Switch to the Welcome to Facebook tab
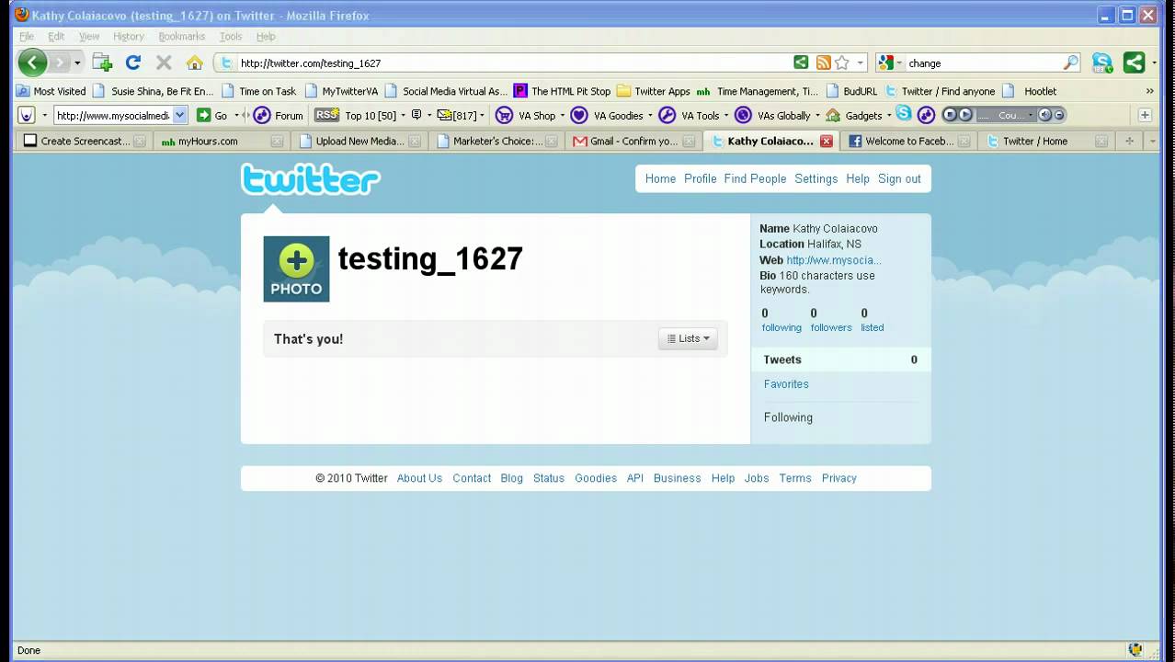1175x662 pixels. (x=907, y=141)
